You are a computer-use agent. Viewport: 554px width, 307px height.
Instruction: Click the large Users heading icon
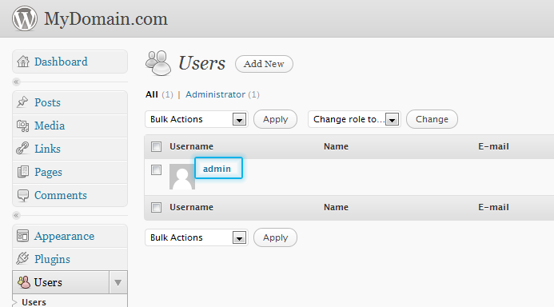pyautogui.click(x=158, y=63)
